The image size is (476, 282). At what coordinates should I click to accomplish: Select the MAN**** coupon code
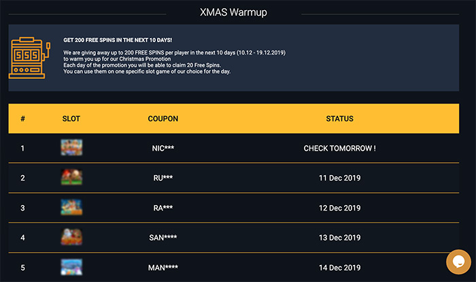coord(163,268)
